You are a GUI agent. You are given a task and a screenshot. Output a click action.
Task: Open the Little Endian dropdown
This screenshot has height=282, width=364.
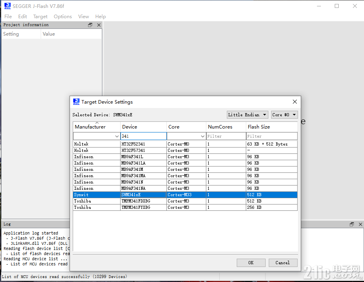[247, 115]
